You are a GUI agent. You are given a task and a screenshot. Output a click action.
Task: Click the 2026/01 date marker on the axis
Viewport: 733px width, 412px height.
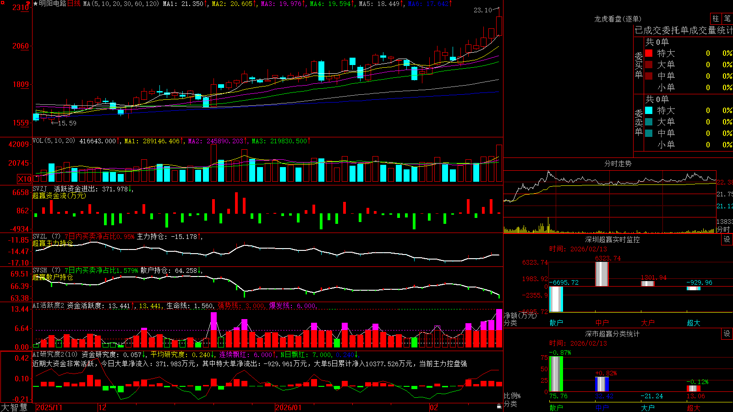(289, 407)
